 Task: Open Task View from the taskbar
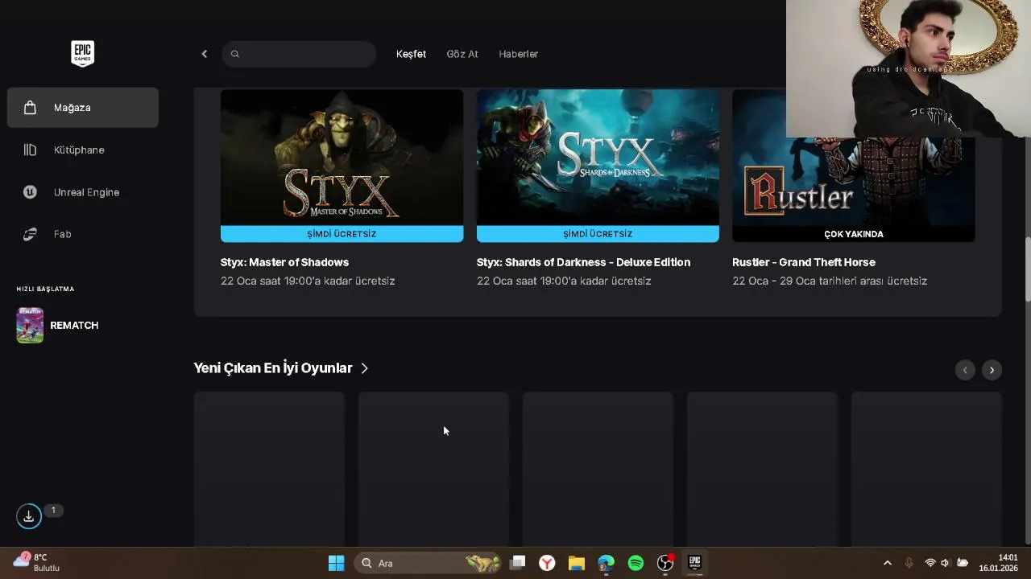518,563
